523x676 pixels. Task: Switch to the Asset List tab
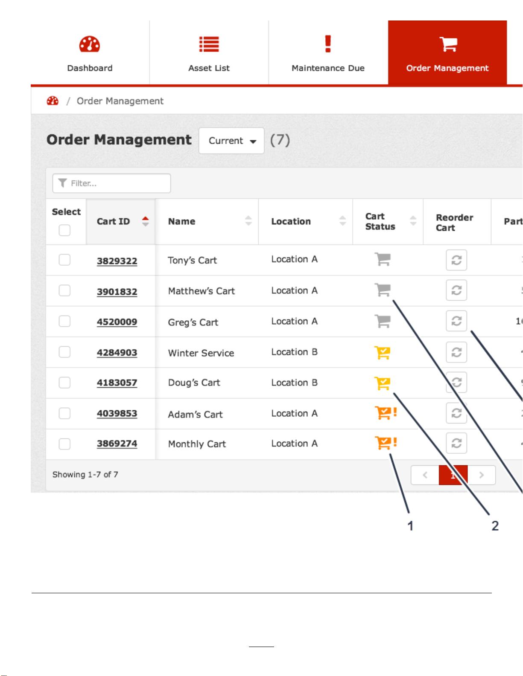(209, 52)
